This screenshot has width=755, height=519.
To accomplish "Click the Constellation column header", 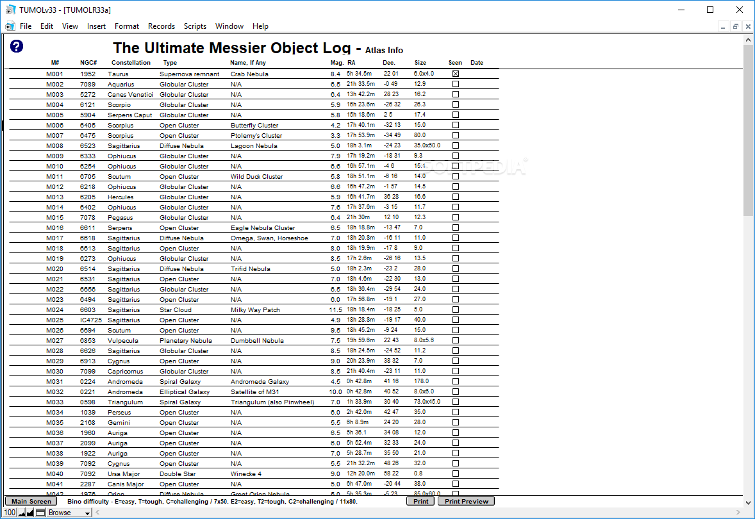I will click(131, 63).
